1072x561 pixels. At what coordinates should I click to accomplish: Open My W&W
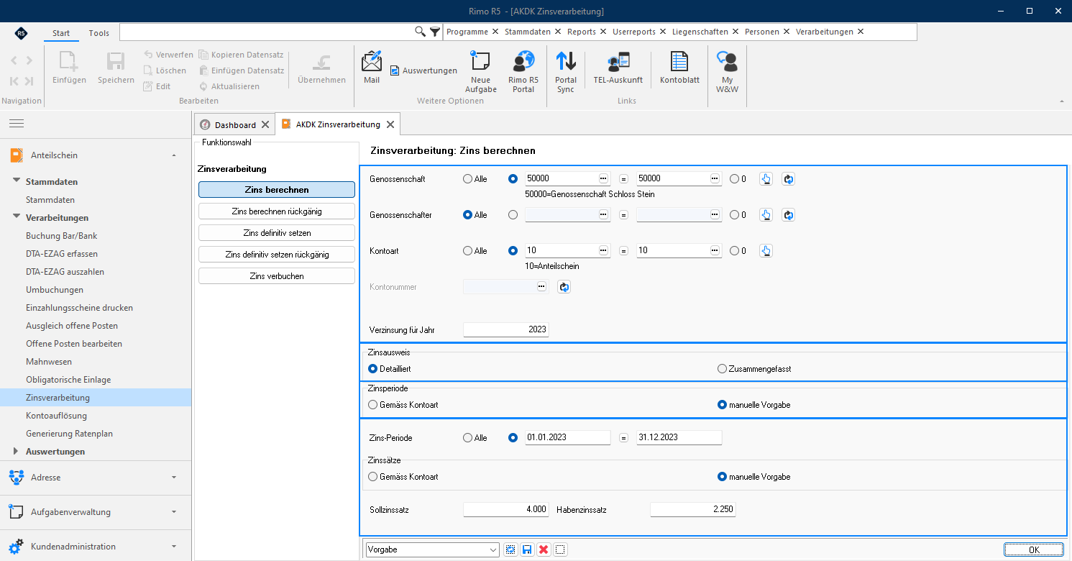pyautogui.click(x=728, y=72)
